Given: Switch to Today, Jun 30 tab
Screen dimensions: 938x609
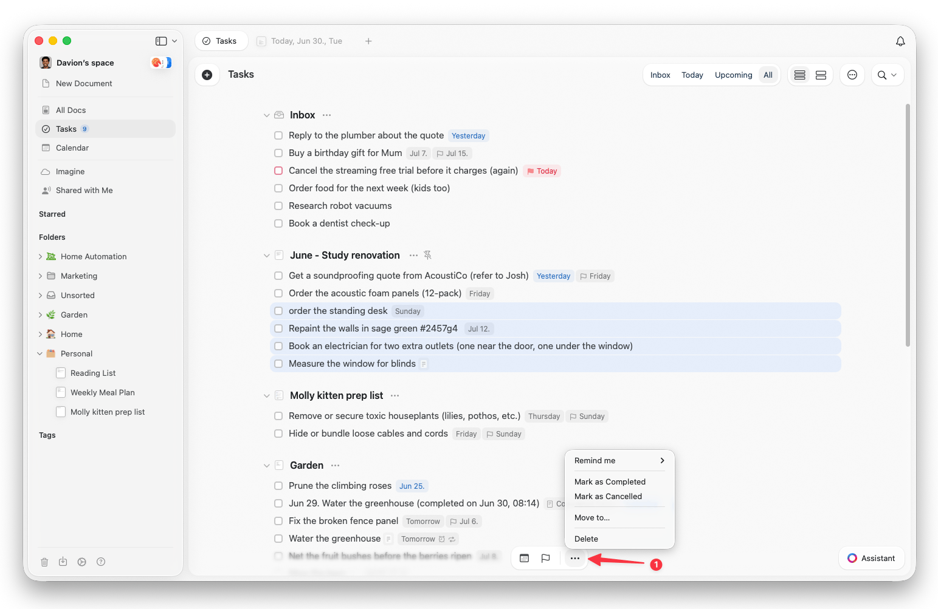Looking at the screenshot, I should [x=300, y=41].
